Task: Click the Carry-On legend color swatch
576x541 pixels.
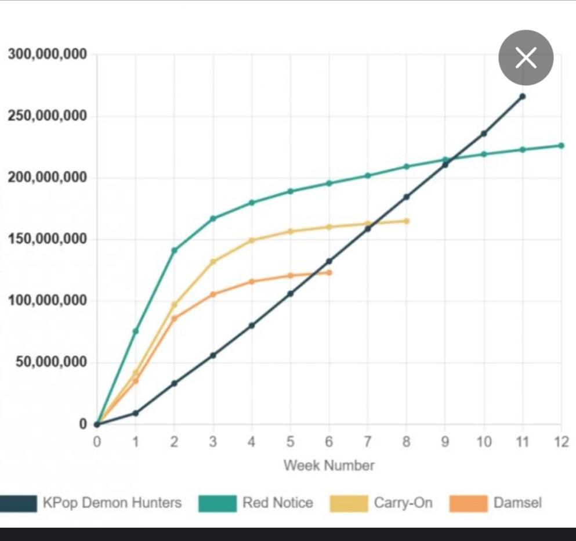Action: [x=349, y=503]
